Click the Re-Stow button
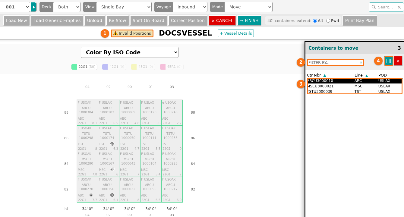The width and height of the screenshot is (404, 217). (118, 20)
